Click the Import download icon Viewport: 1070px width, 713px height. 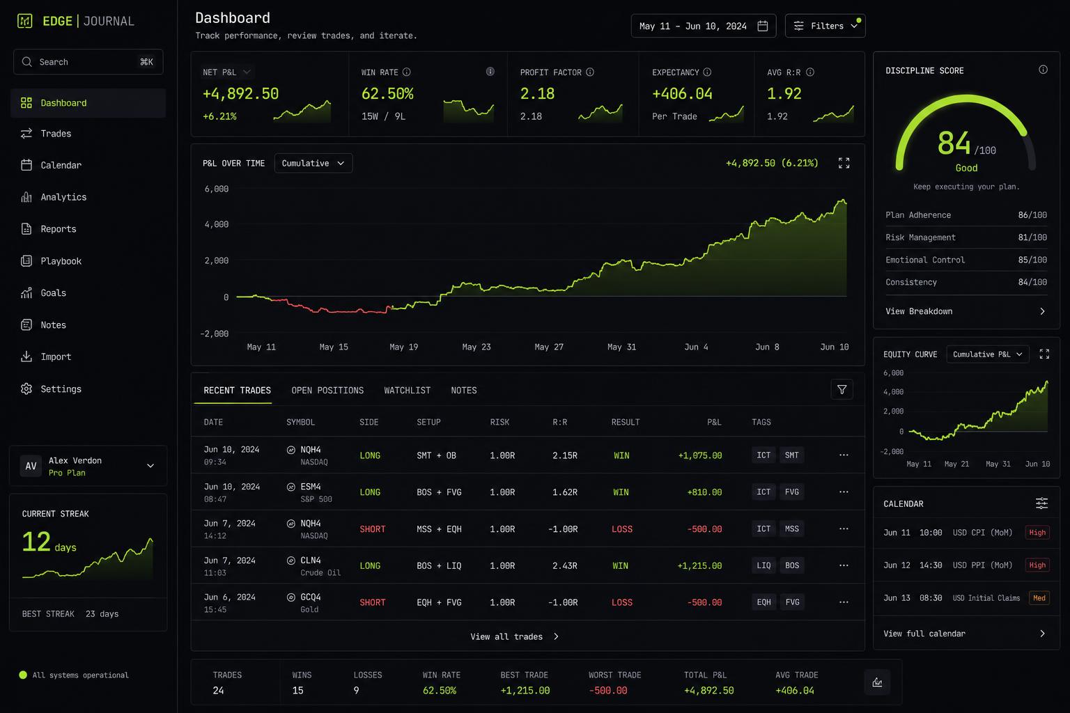(26, 356)
